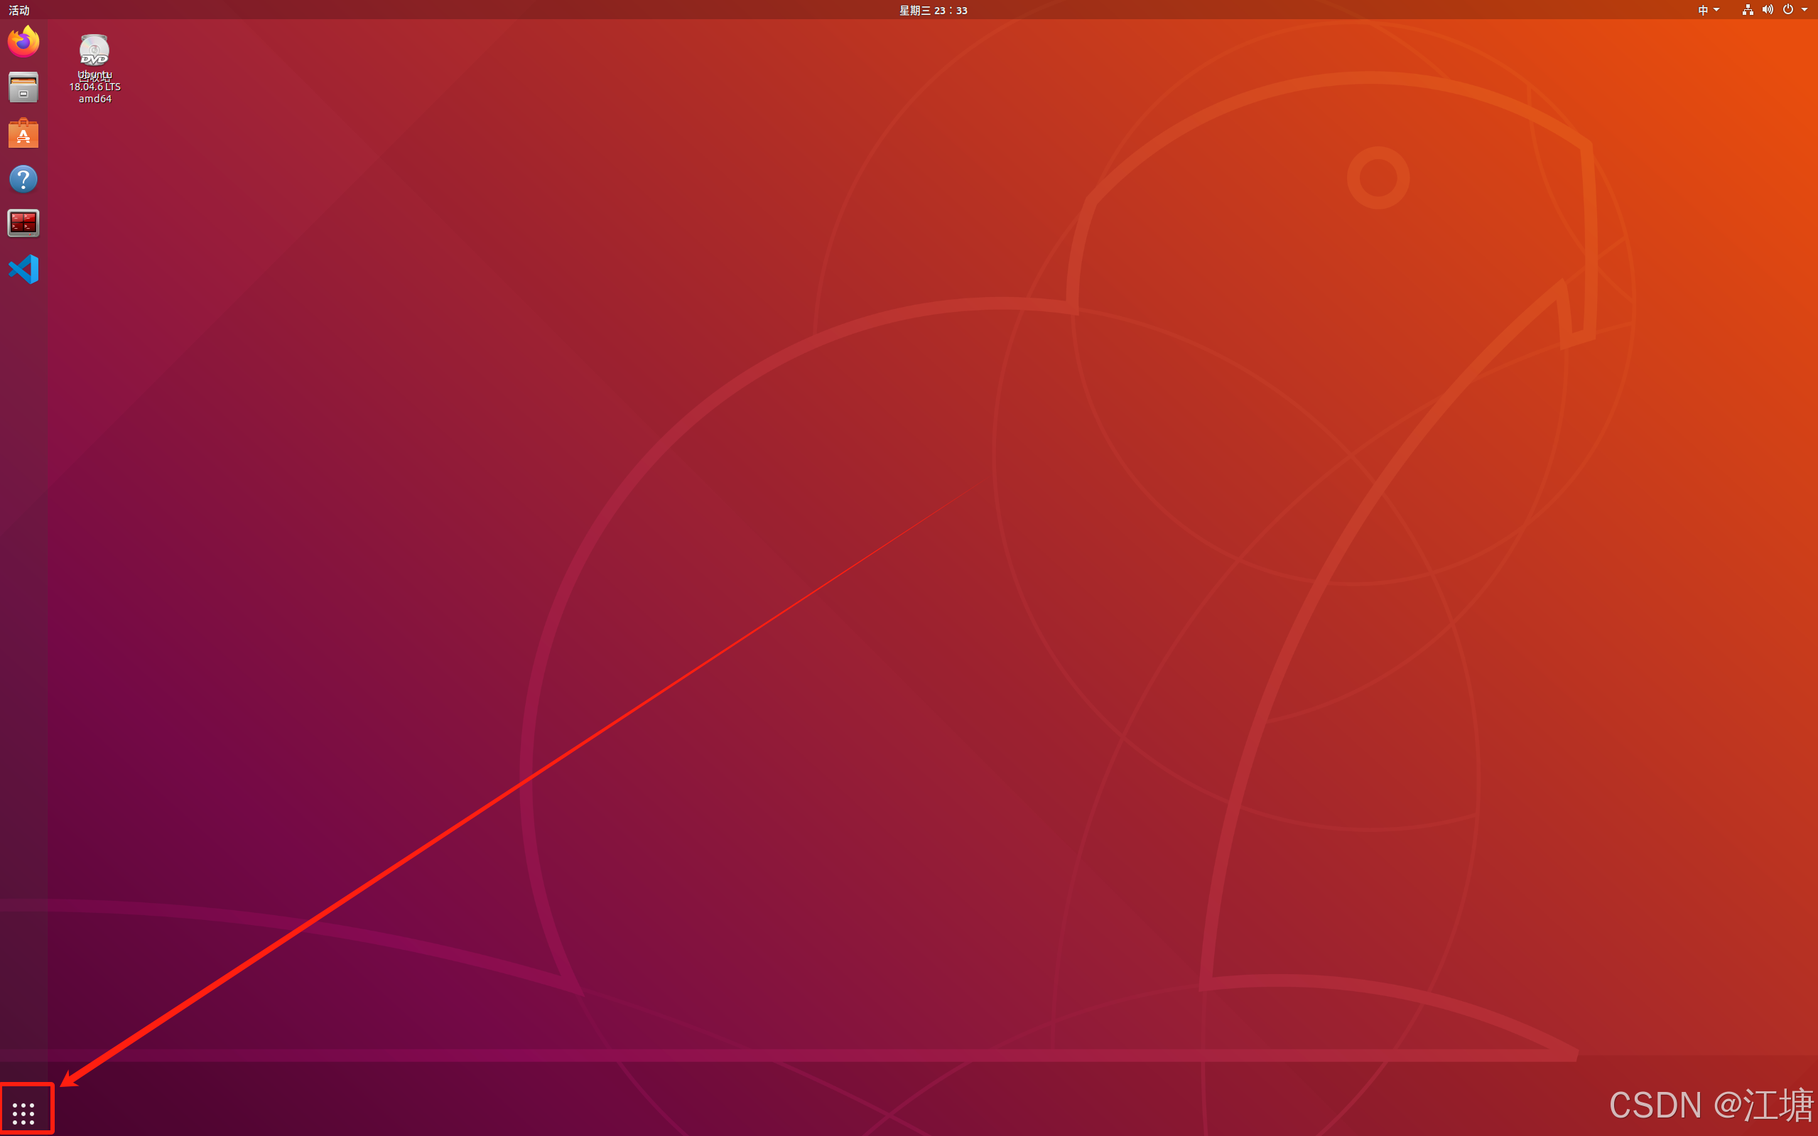Launch Firefox from the dock
Screen dimensions: 1818x1136
click(23, 41)
